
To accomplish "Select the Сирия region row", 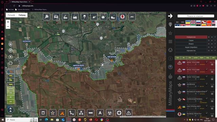I will (x=191, y=40).
